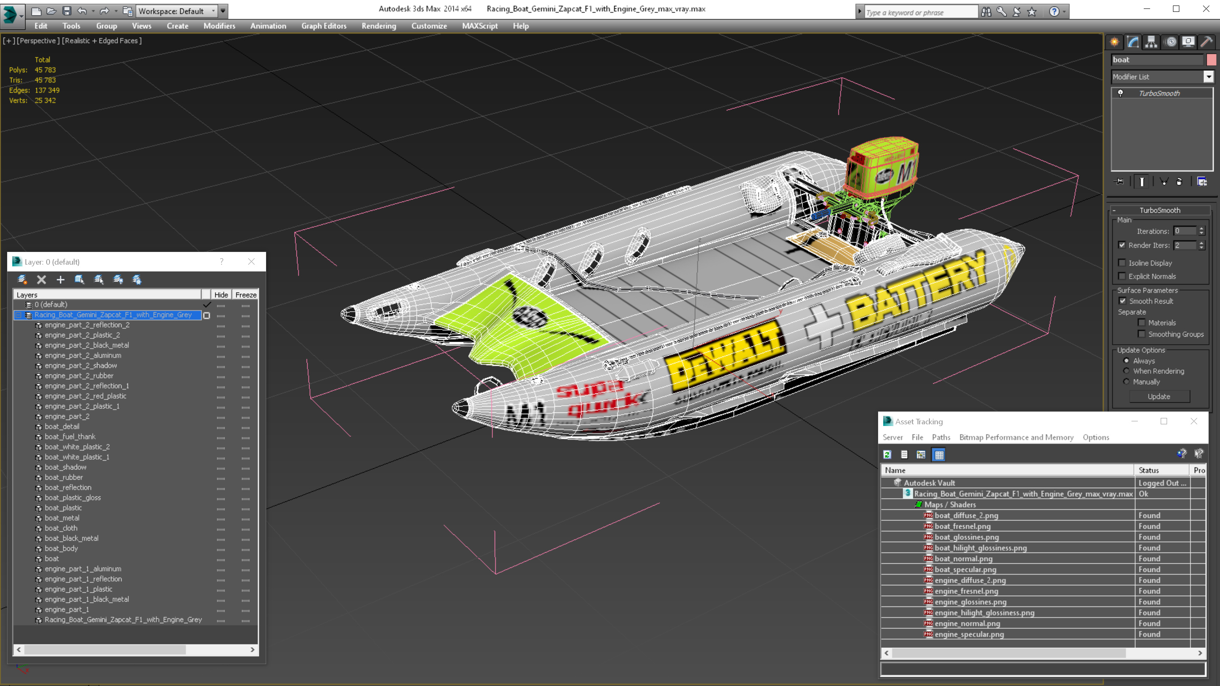
Task: Open the quick access toolbar customize arrow
Action: pos(222,11)
